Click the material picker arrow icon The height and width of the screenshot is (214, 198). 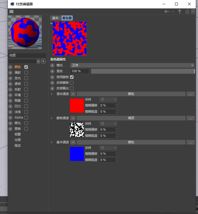click(43, 61)
